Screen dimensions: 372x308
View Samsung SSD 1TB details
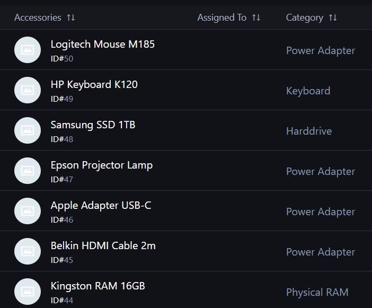93,125
